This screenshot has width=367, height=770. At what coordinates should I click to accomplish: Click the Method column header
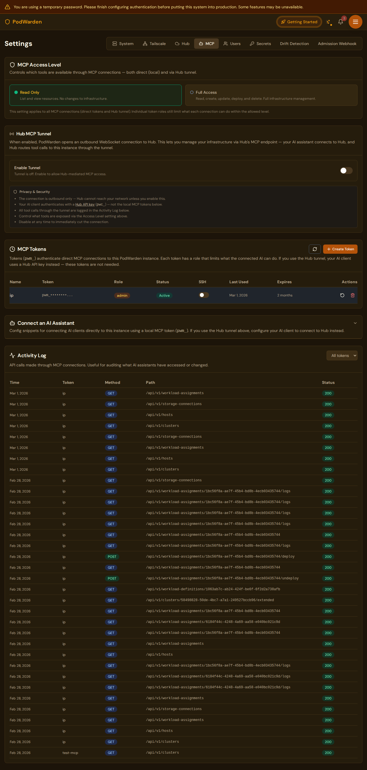(x=112, y=382)
